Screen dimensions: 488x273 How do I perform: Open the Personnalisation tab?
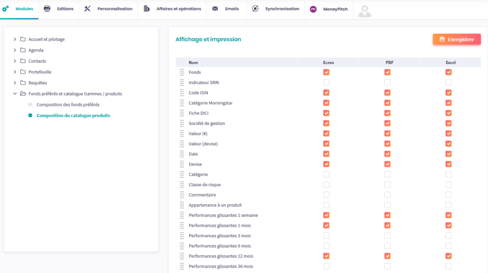[115, 9]
